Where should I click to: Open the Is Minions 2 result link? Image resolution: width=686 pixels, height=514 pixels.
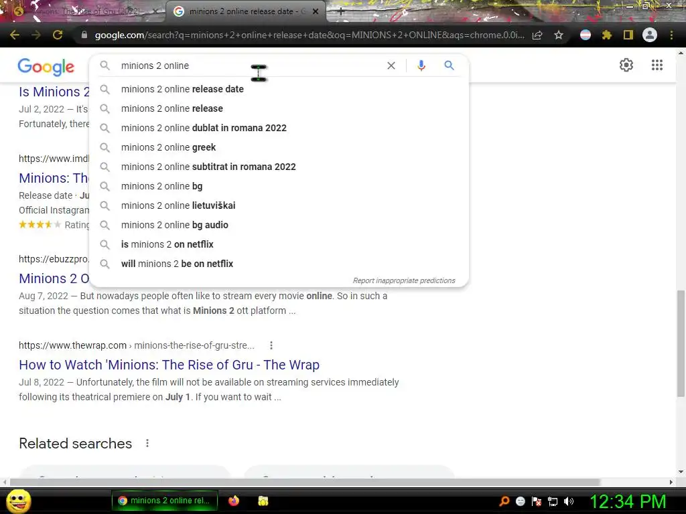54,92
